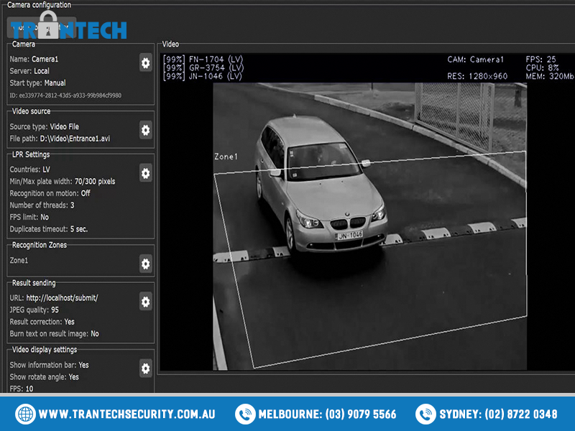Select Number of threads: 3 row

coord(42,205)
